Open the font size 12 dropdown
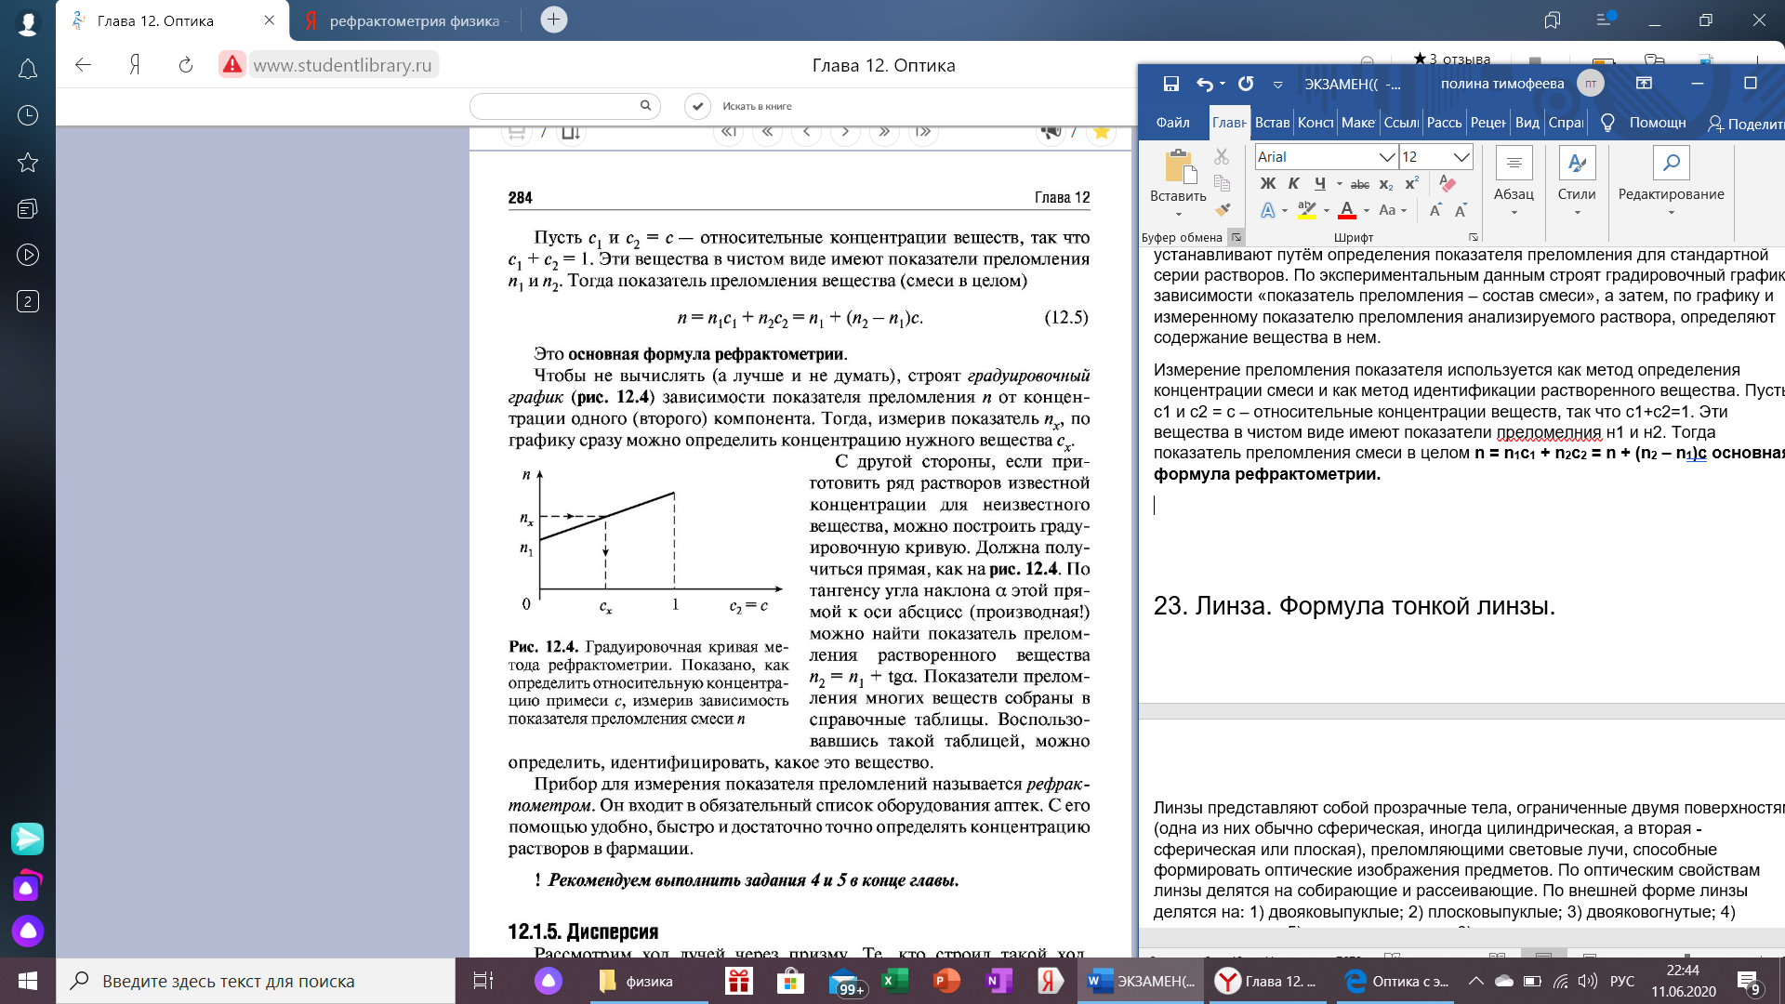The image size is (1785, 1004). coord(1461,157)
